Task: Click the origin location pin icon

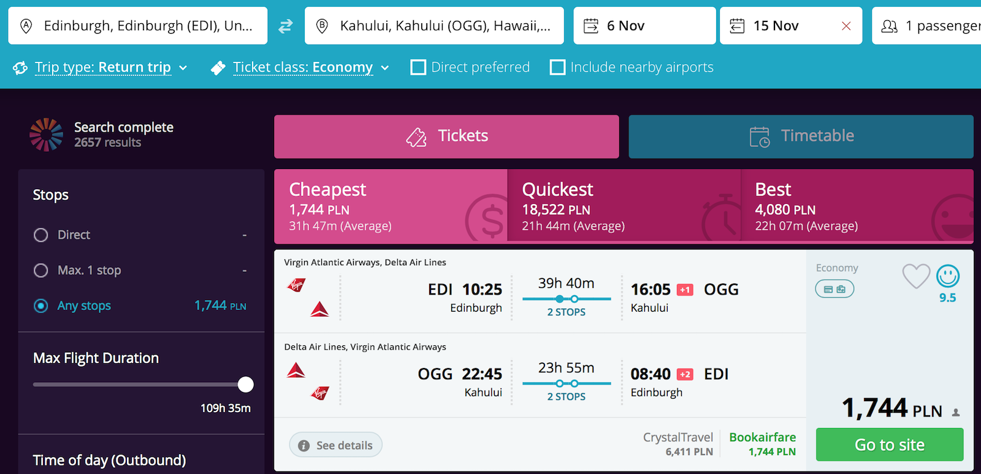Action: pos(26,26)
